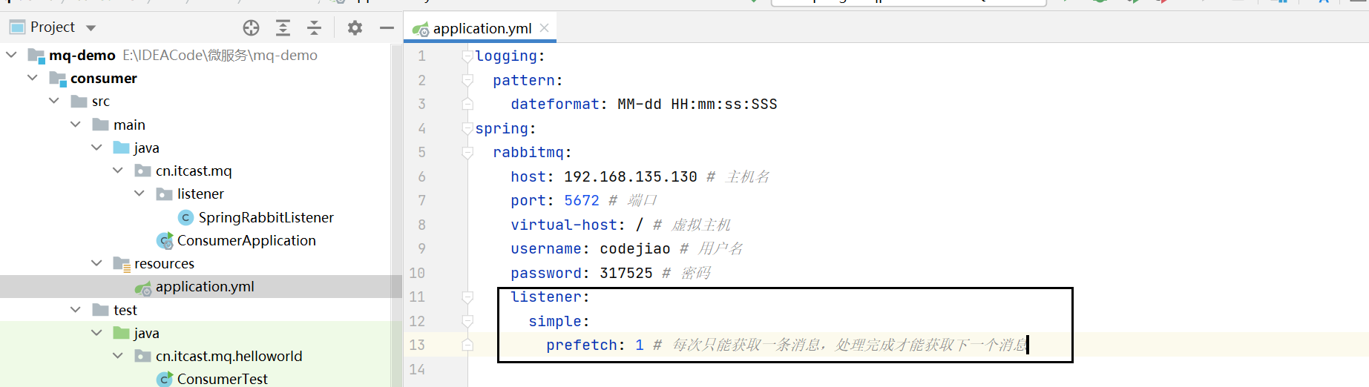1369x387 pixels.
Task: Open Project panel settings gear
Action: (x=355, y=28)
